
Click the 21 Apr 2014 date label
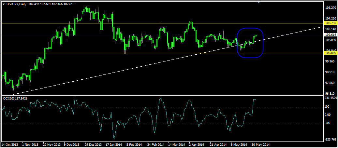219,145
